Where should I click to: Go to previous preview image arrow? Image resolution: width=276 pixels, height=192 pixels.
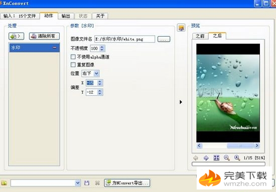(x=196, y=158)
